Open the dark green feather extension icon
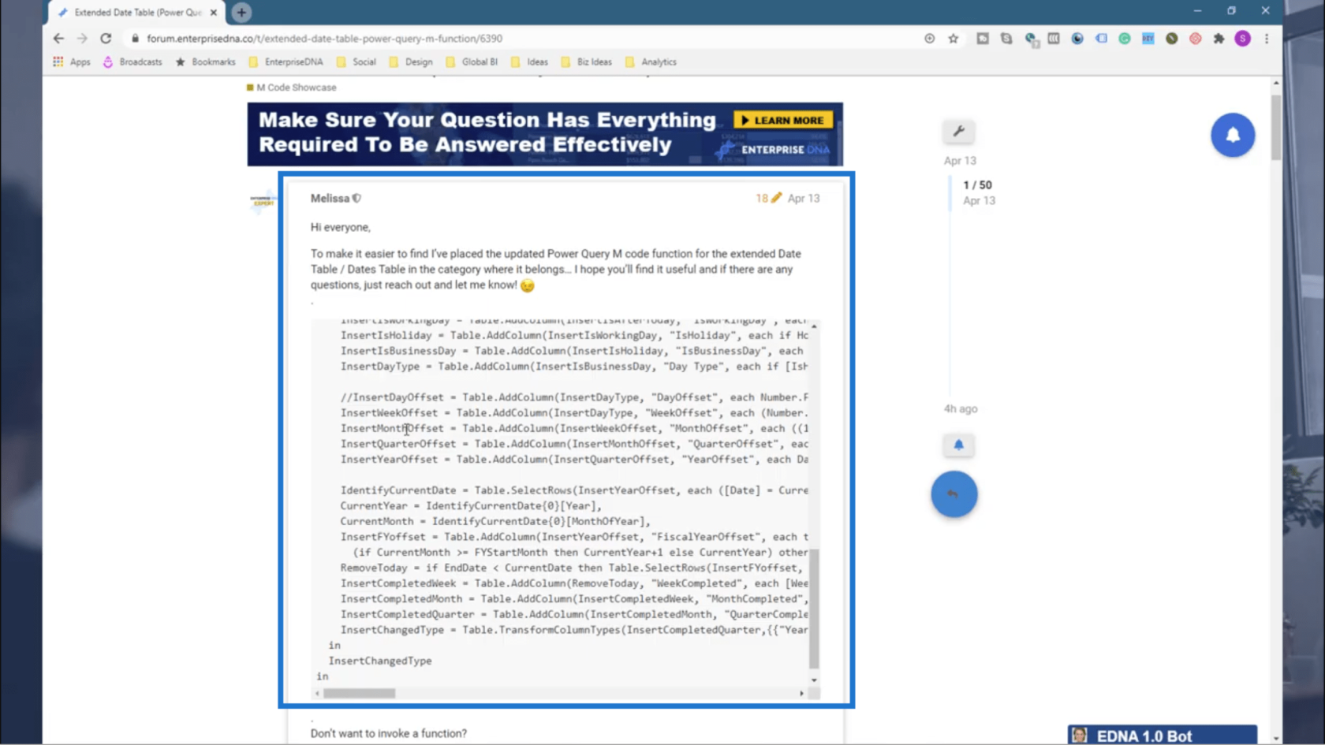The height and width of the screenshot is (745, 1325). (x=1172, y=38)
